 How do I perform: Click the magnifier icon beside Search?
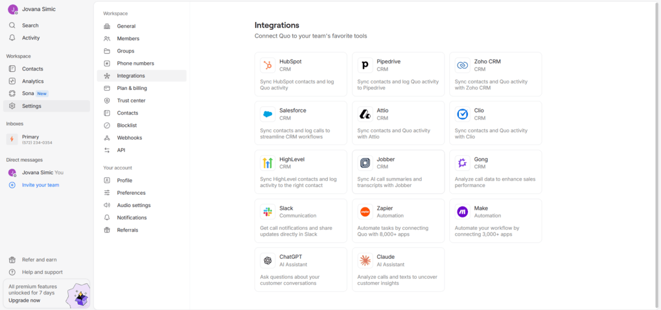coord(12,25)
